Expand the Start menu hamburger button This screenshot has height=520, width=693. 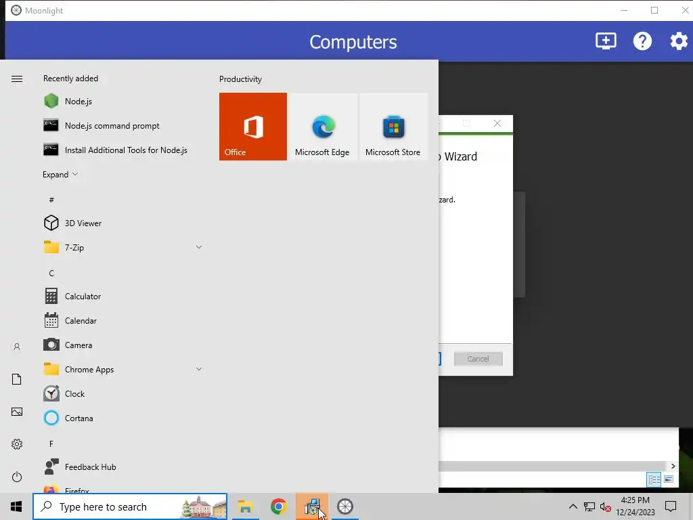(x=17, y=79)
